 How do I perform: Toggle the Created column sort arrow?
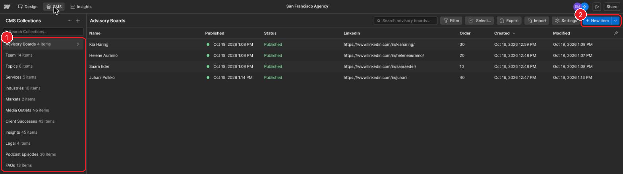pyautogui.click(x=514, y=34)
